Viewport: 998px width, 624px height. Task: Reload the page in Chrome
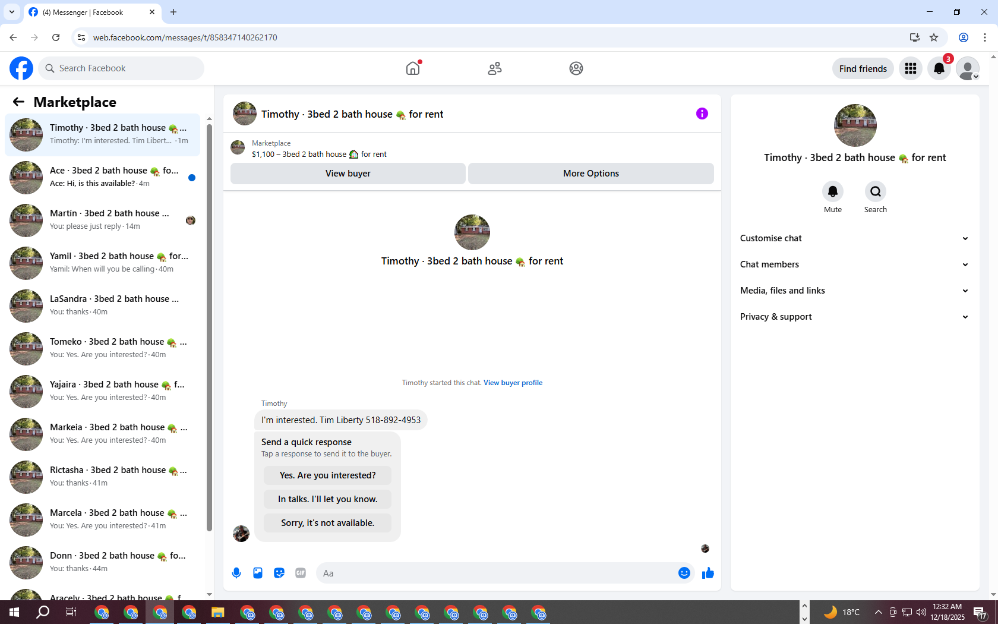coord(56,37)
